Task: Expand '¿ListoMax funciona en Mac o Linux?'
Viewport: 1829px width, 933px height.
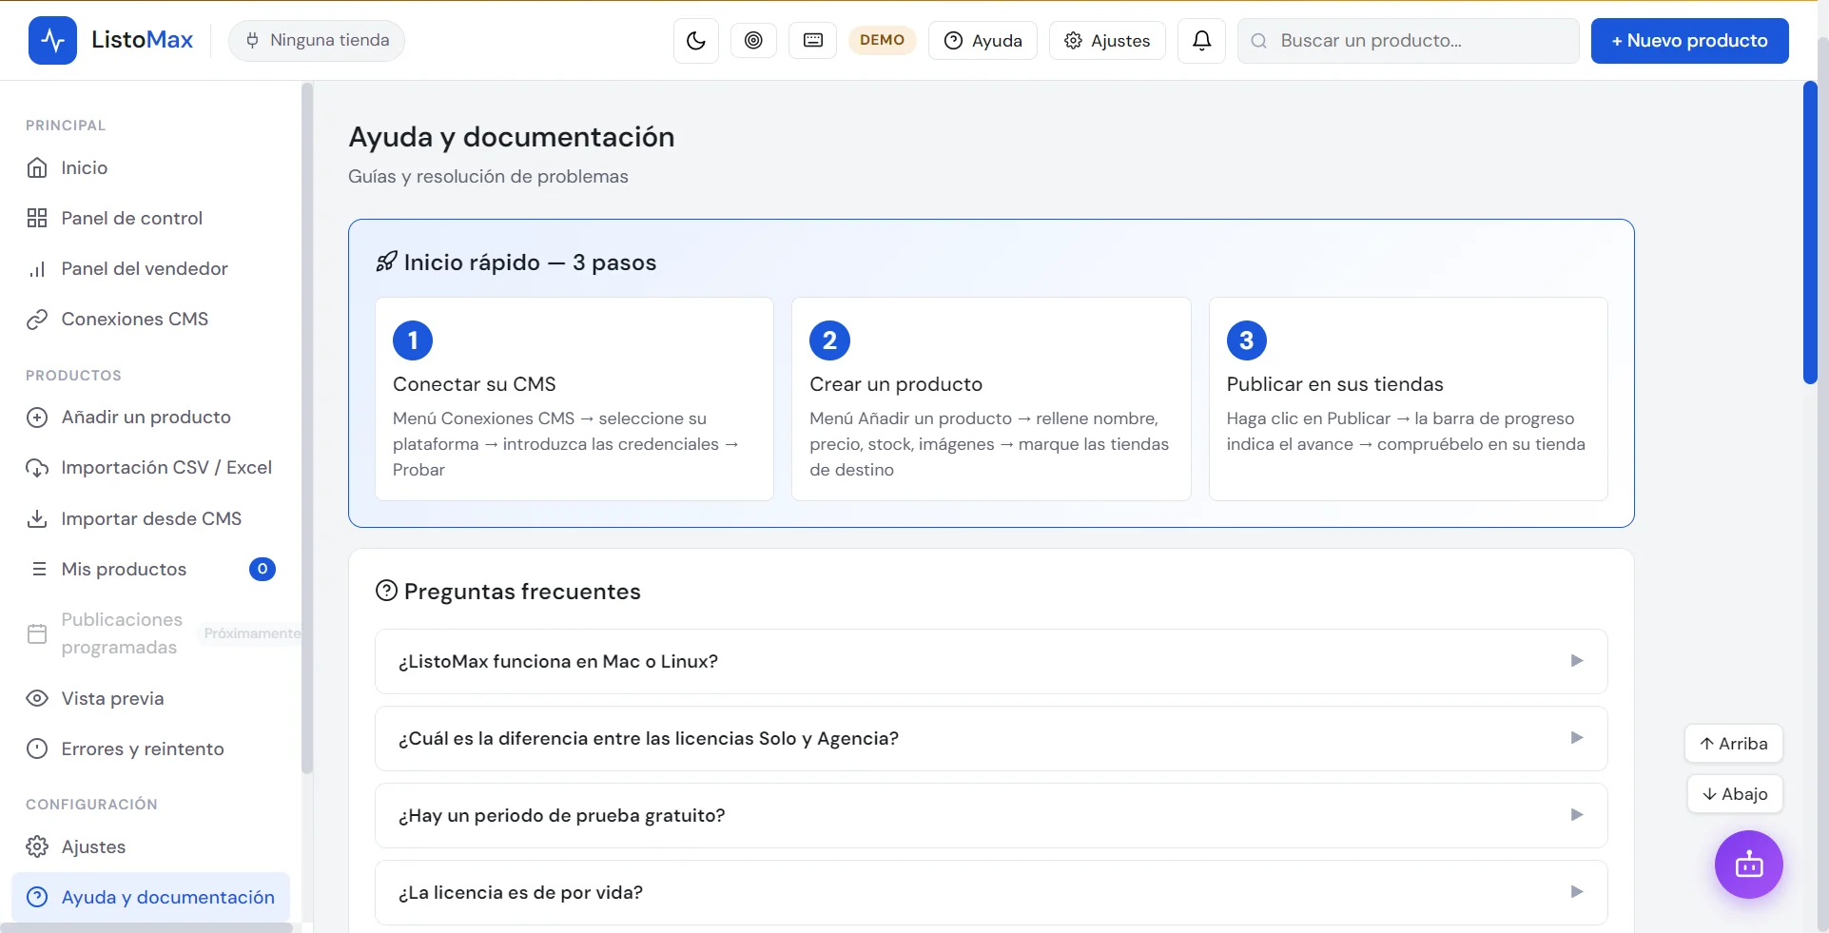Action: coord(991,661)
